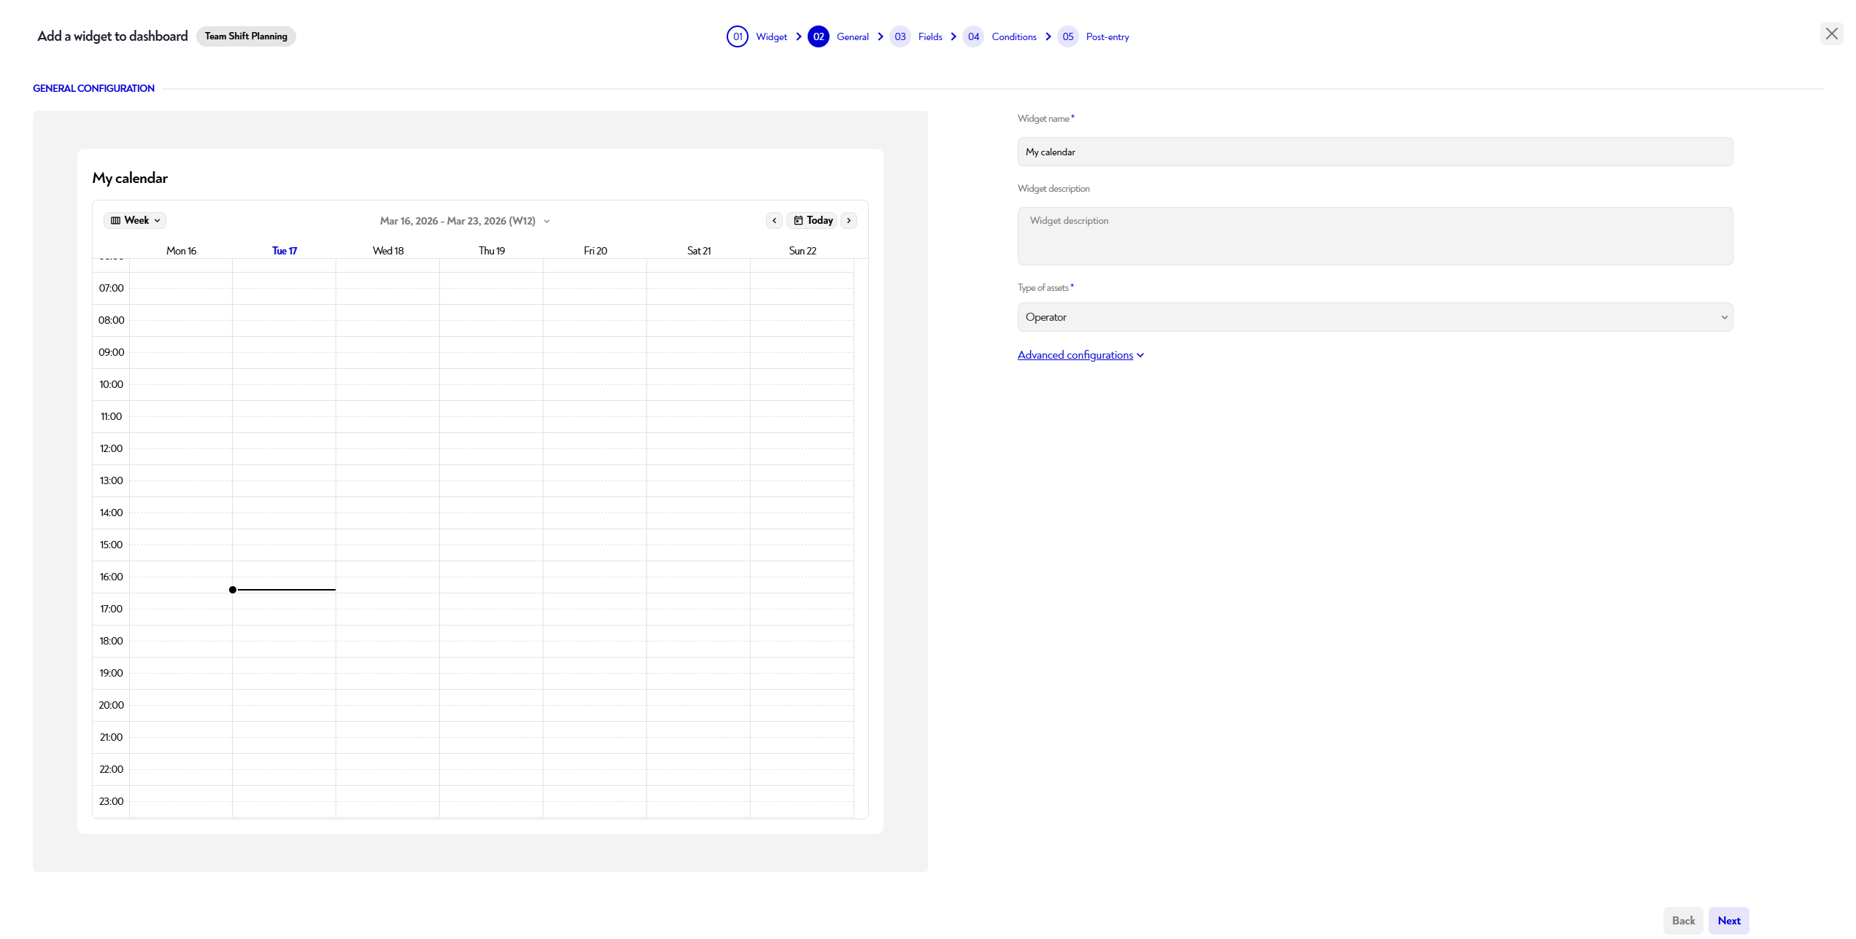Click the grid icon in the Week selector
The height and width of the screenshot is (939, 1856).
click(115, 219)
